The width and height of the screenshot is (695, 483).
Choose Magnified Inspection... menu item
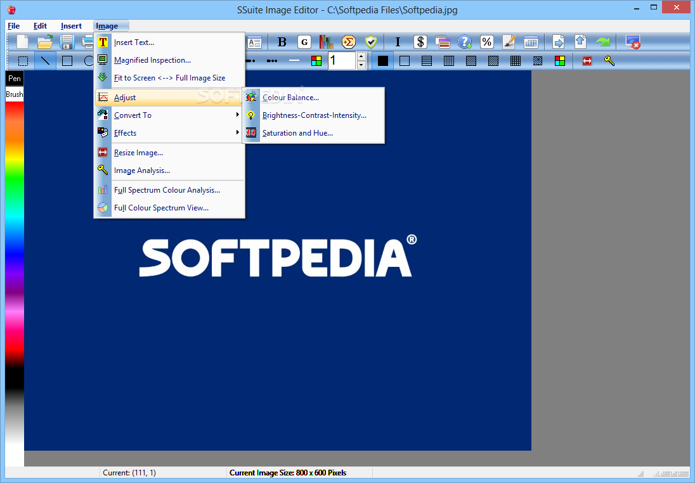tap(170, 60)
